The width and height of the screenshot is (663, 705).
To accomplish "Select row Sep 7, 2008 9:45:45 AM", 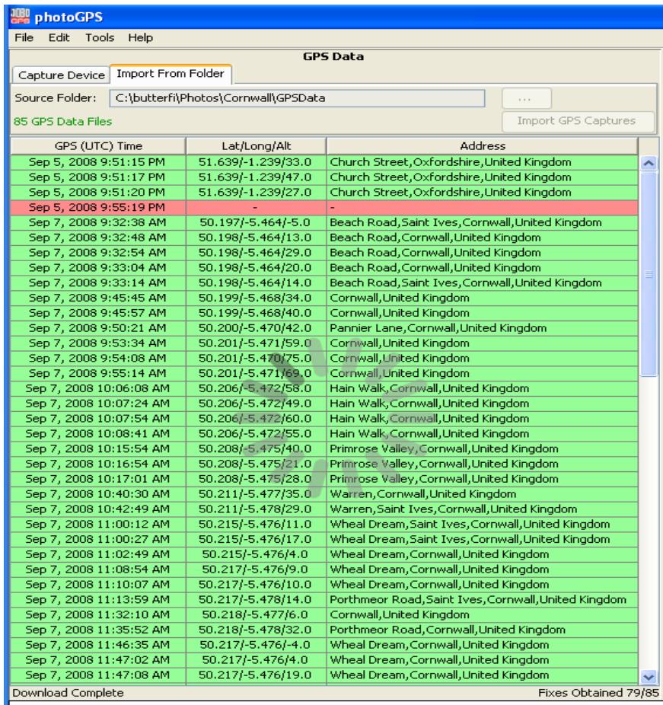I will pos(324,298).
